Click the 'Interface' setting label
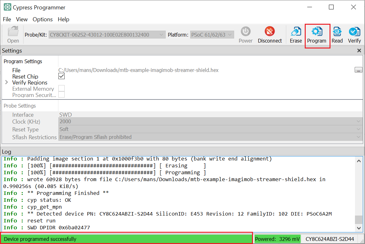The width and height of the screenshot is (365, 244). (x=23, y=114)
